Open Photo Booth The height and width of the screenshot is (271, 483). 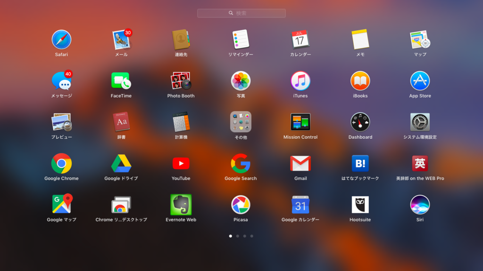pyautogui.click(x=181, y=81)
